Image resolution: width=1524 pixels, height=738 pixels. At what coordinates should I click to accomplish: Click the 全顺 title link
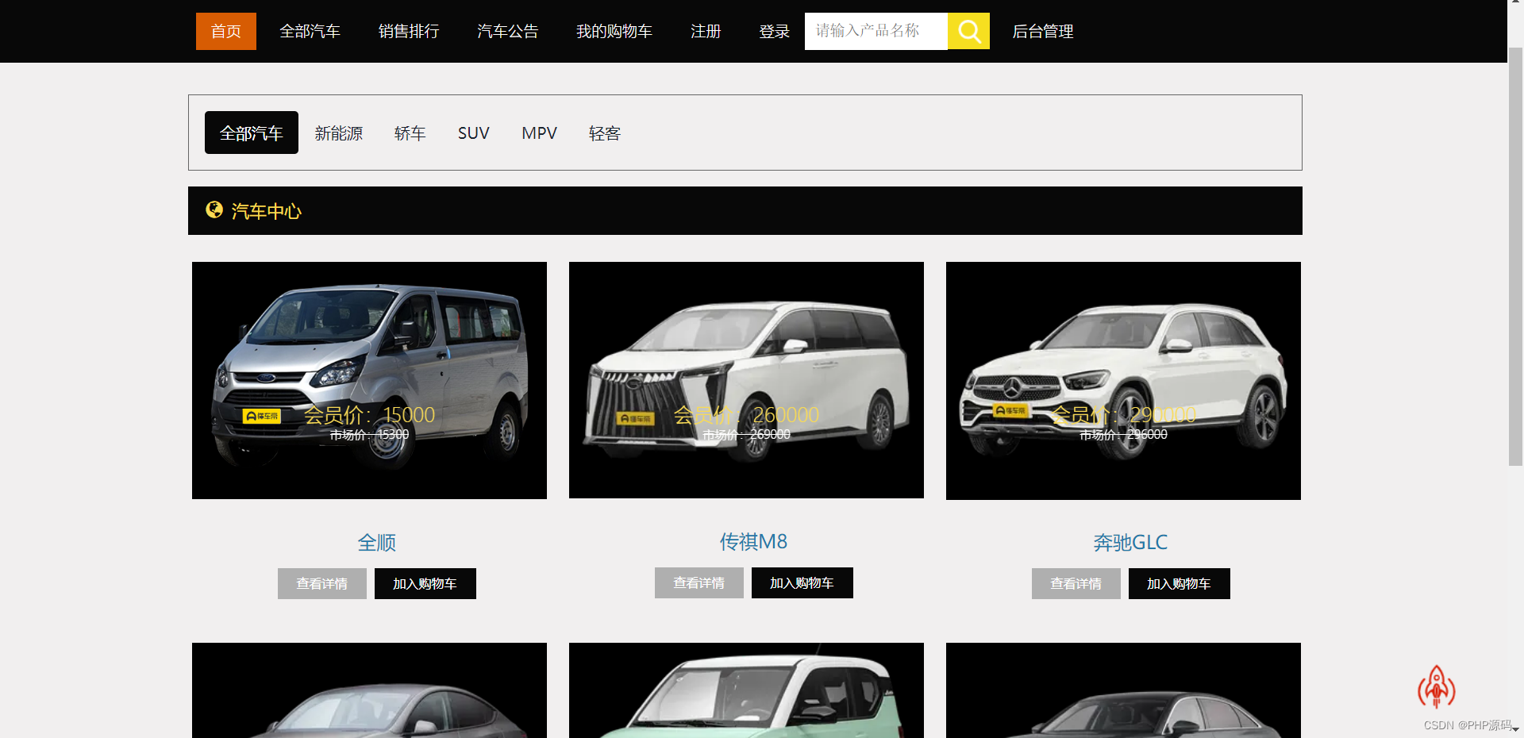click(x=377, y=543)
